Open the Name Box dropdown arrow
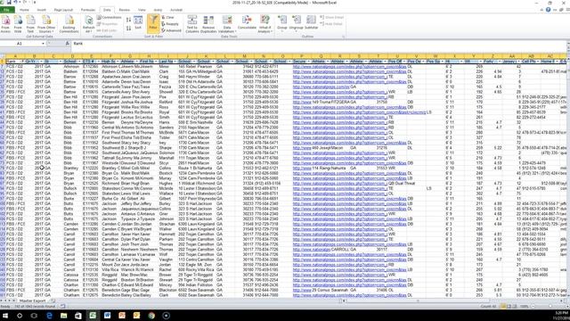Screen dimensions: 570x321 43,44
